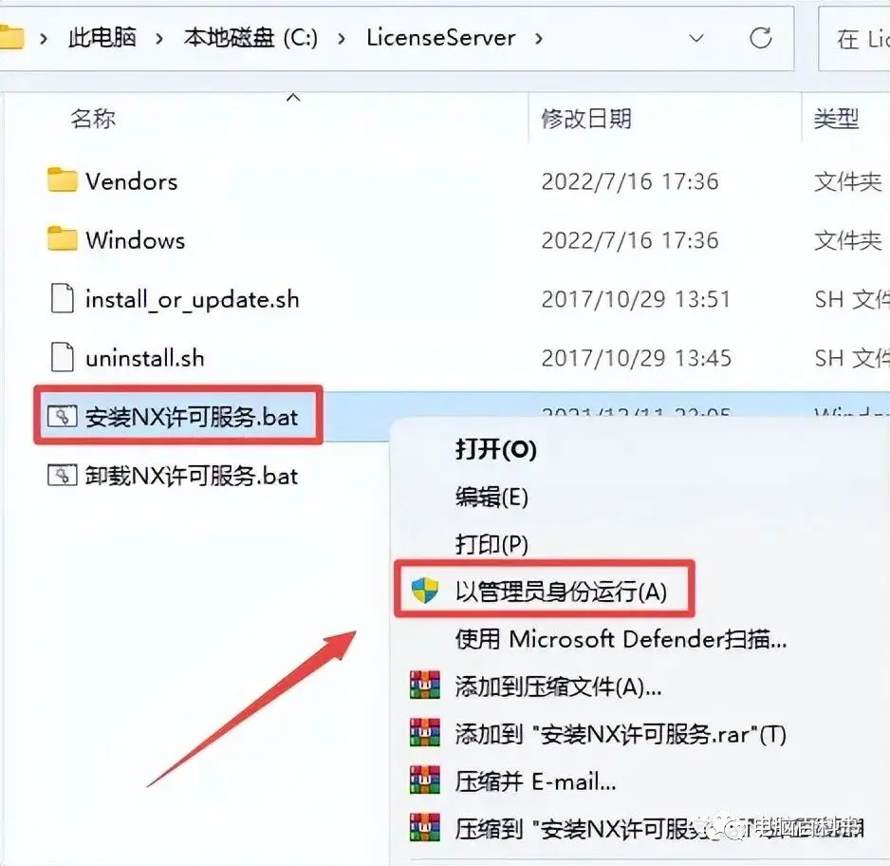
Task: Select 编辑(E) in the context menu
Action: pyautogui.click(x=491, y=497)
